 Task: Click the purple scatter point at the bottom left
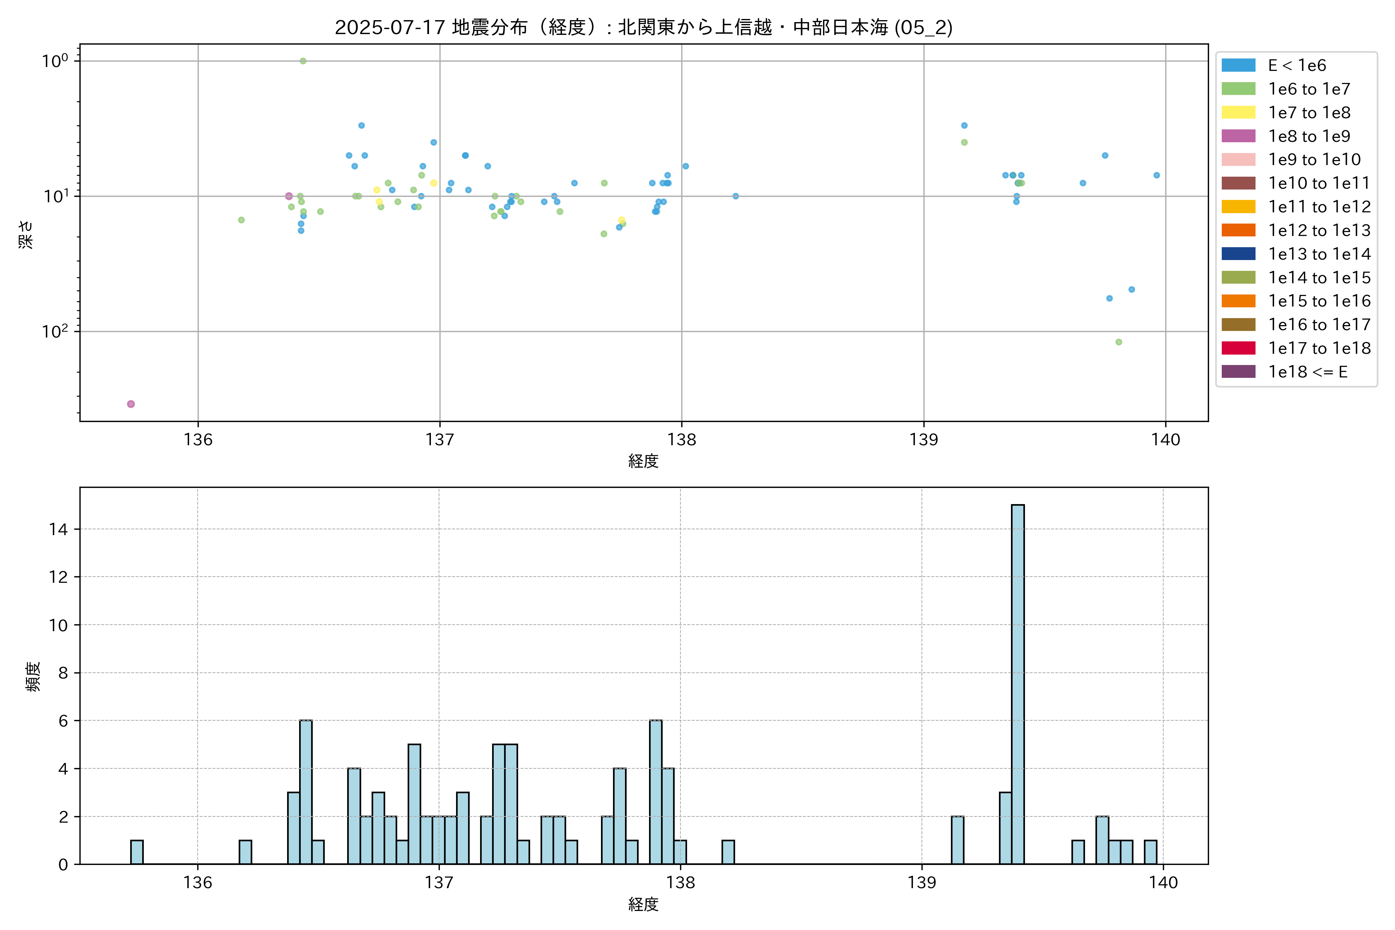pyautogui.click(x=131, y=404)
